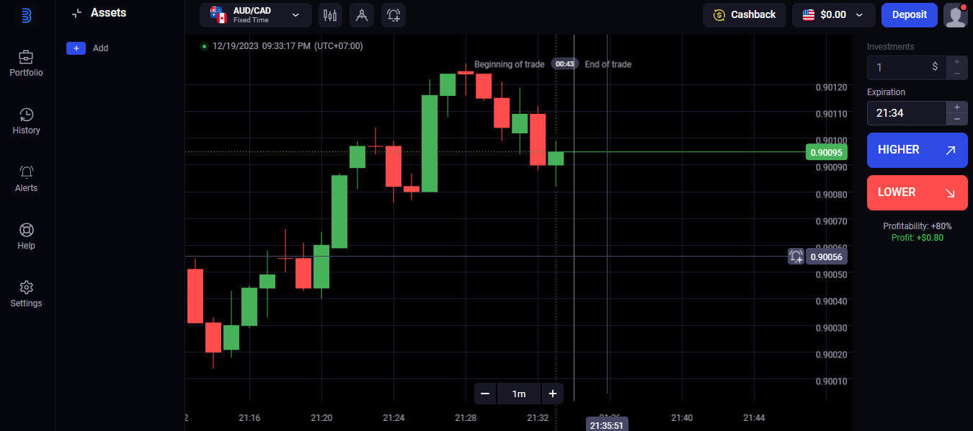Click the Cashback coin button

(x=745, y=15)
